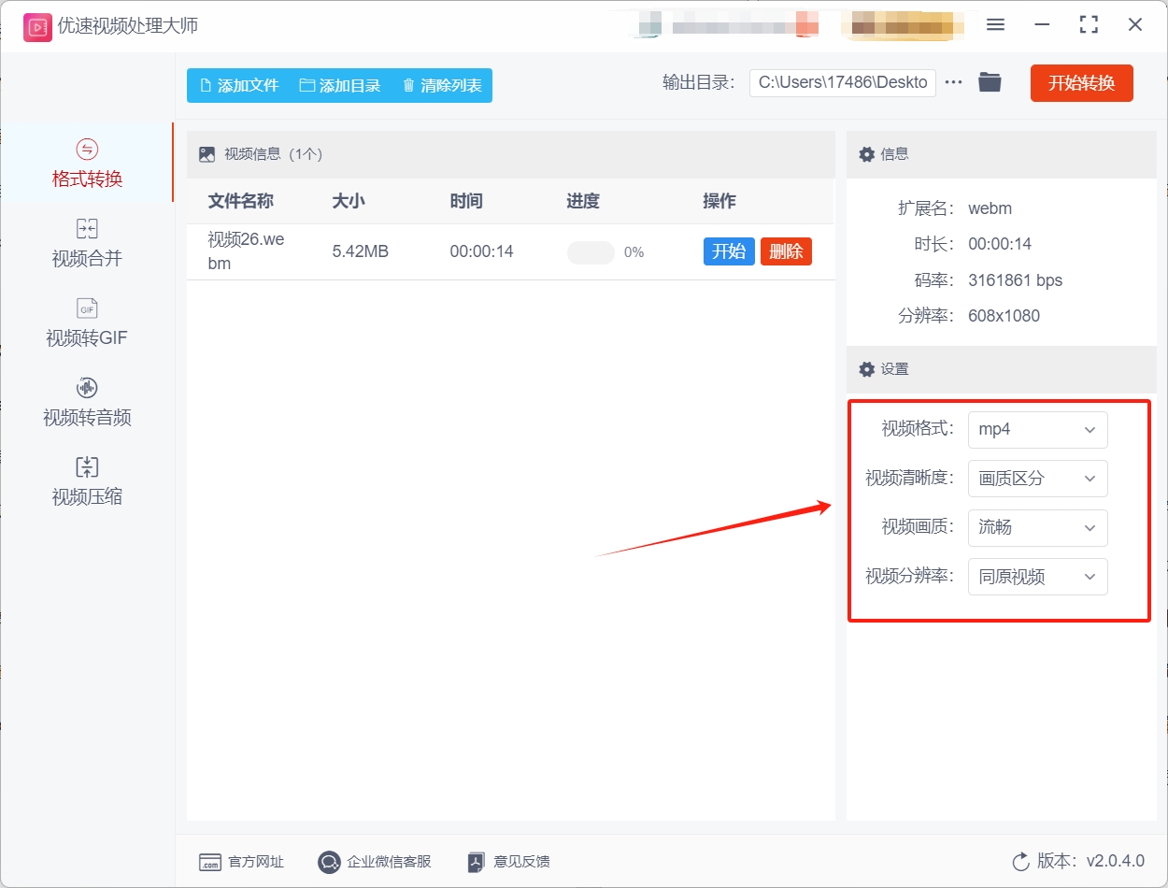Open 企业微信客服 support link
Screen dimensions: 1168x888
click(375, 862)
